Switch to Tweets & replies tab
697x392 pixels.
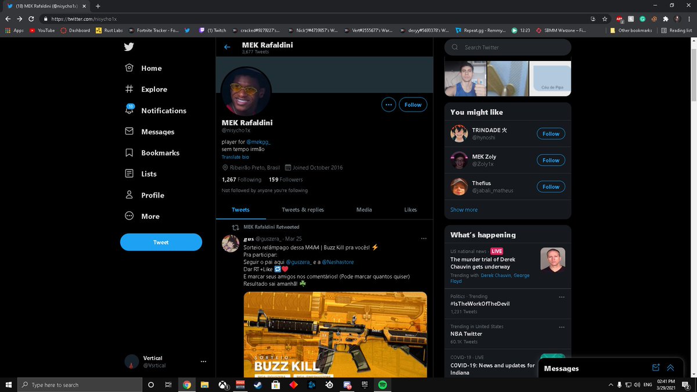(x=303, y=210)
